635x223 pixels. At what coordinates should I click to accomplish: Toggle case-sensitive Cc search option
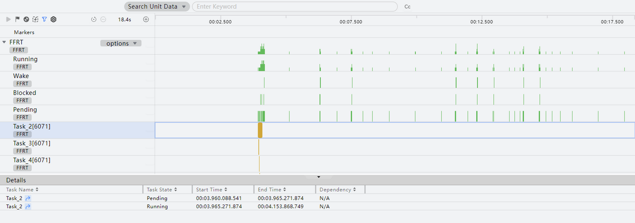(407, 7)
